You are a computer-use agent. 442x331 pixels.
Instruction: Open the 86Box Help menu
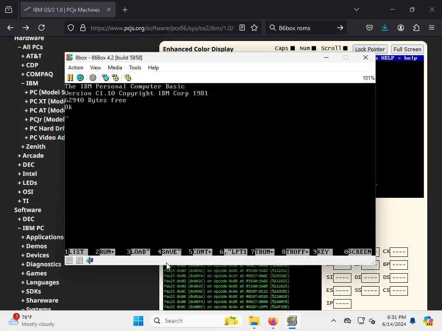tap(153, 68)
